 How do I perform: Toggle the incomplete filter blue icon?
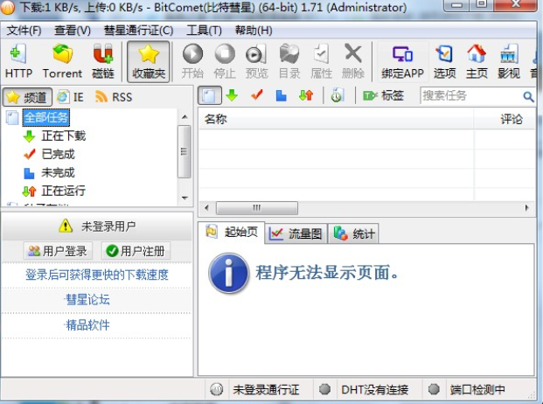click(x=281, y=95)
